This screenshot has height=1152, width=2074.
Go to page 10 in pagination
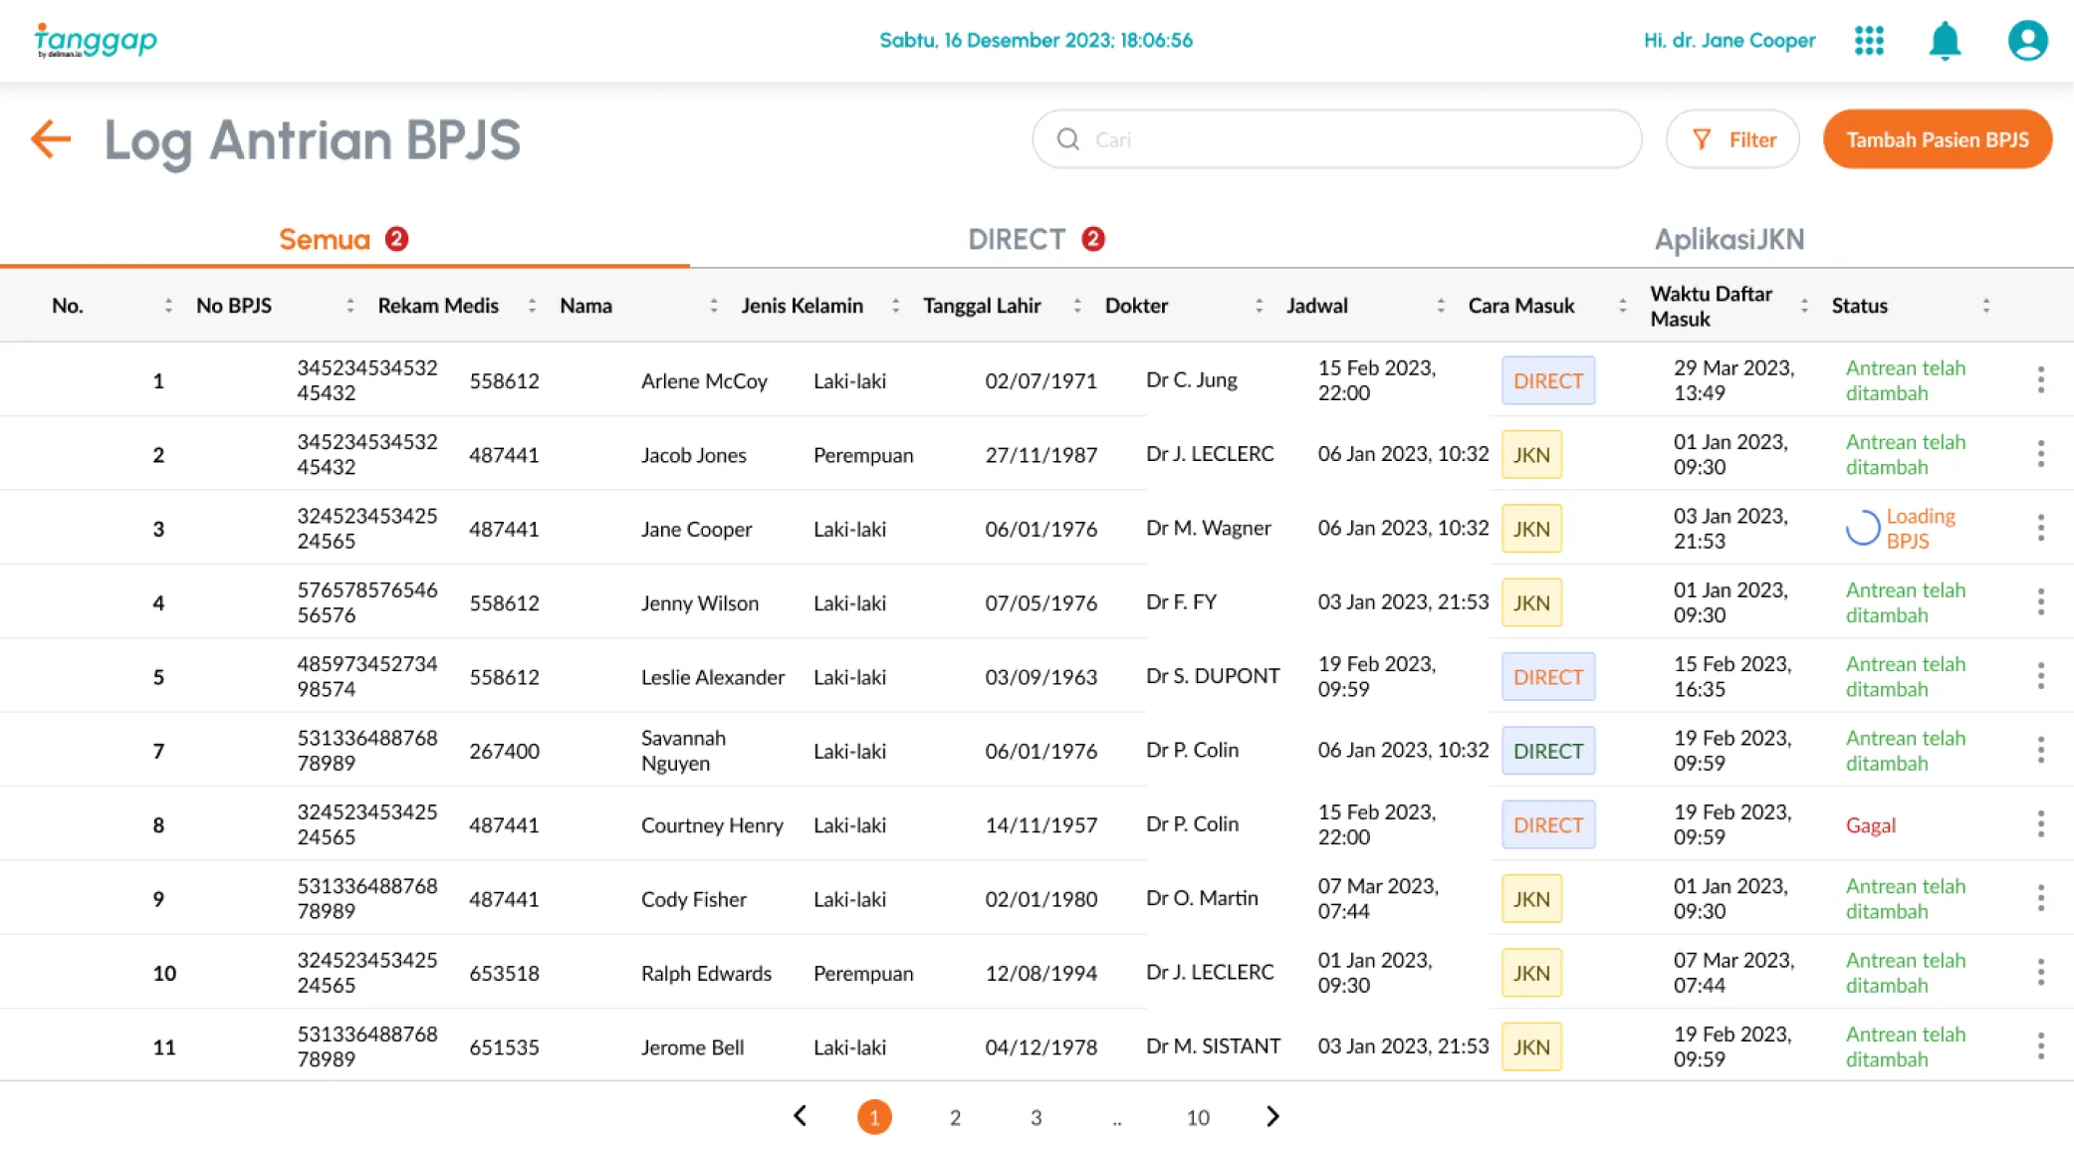tap(1197, 1117)
